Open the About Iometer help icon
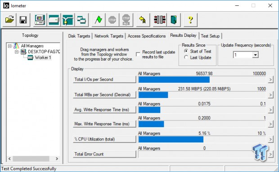The height and width of the screenshot is (172, 279). pos(190,20)
